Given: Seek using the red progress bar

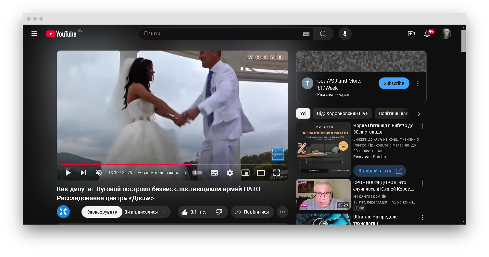Looking at the screenshot, I should click(x=172, y=164).
